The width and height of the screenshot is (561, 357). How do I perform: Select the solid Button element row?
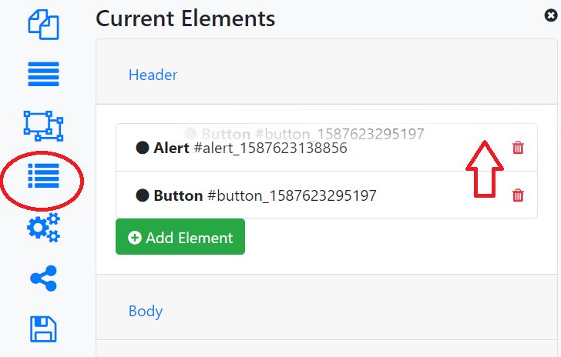coord(308,195)
